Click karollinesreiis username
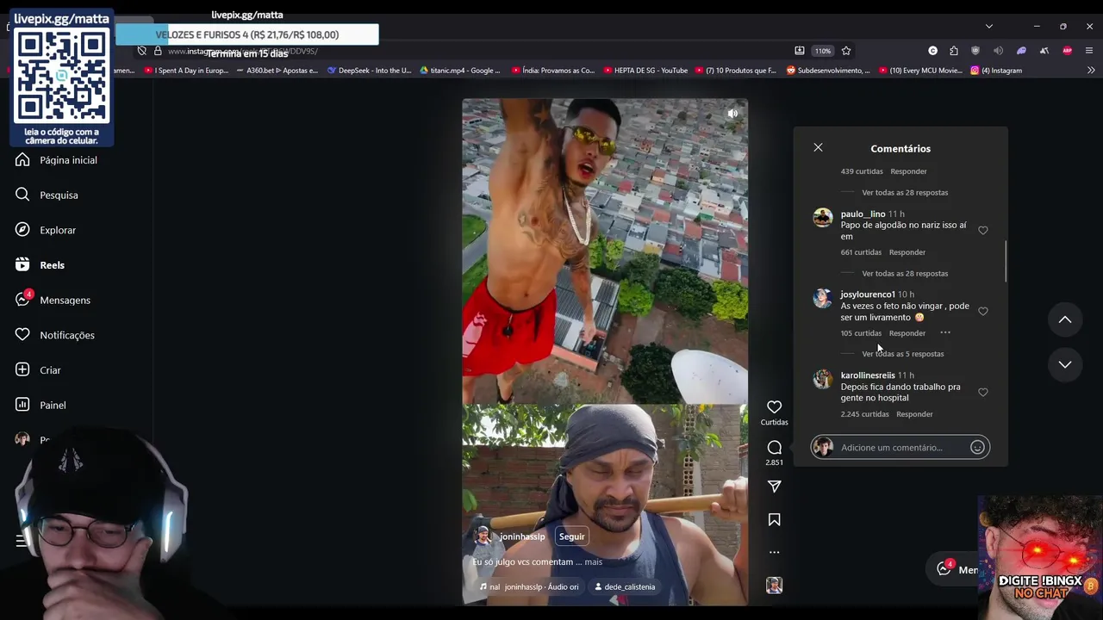The image size is (1103, 620). point(868,375)
